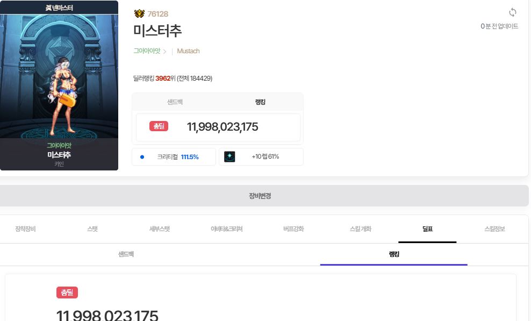Open the 스킬정보 tab
The width and height of the screenshot is (531, 321).
(x=494, y=229)
